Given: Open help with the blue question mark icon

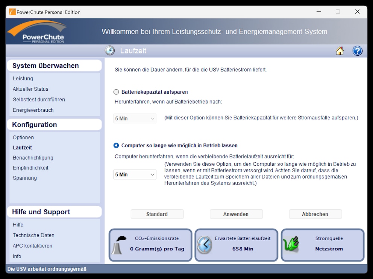Looking at the screenshot, I should tap(357, 51).
